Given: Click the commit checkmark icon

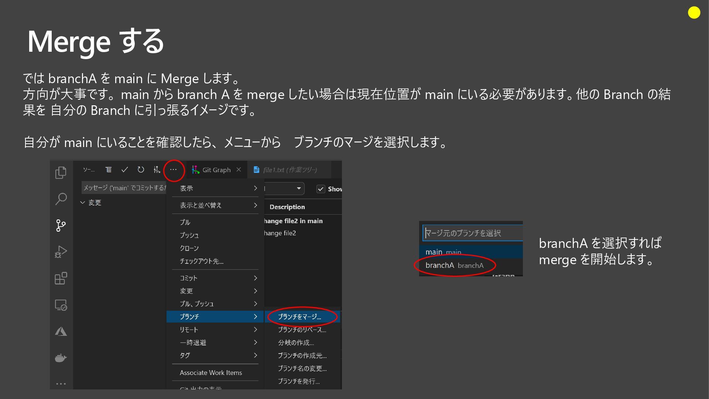Looking at the screenshot, I should click(x=124, y=170).
